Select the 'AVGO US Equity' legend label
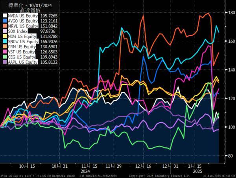236x178 pixels. [23, 21]
